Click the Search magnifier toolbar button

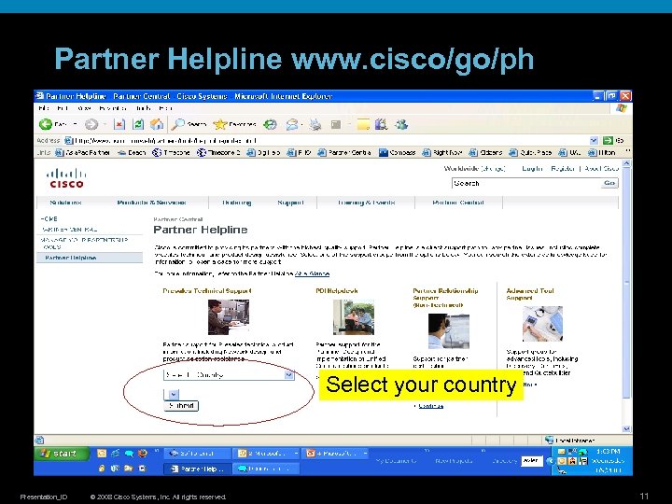coord(189,124)
